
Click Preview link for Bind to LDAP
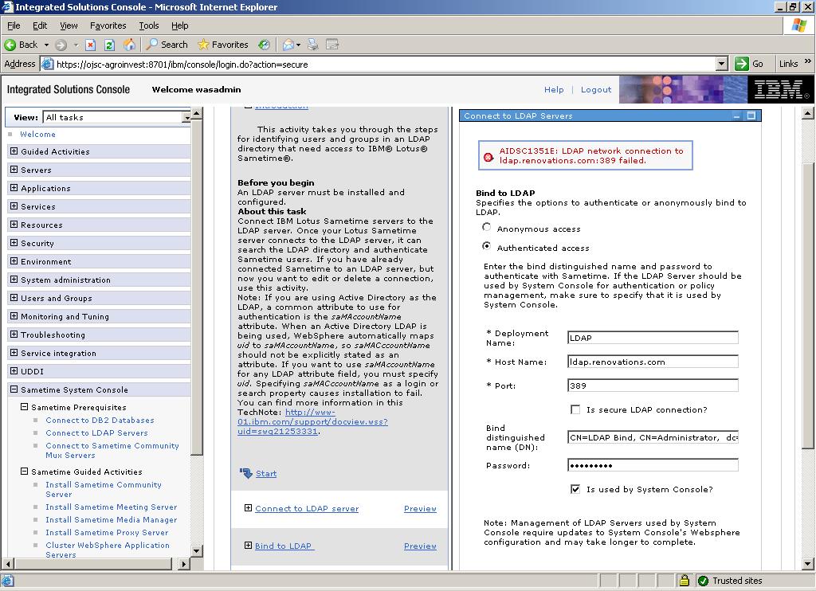pos(420,546)
